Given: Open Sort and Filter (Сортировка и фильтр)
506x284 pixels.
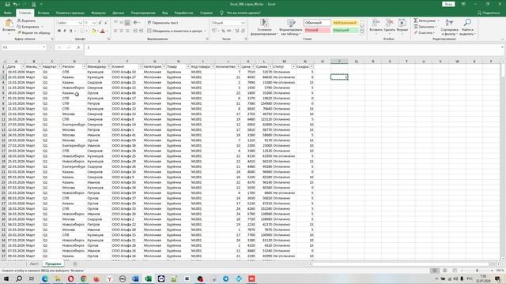Looking at the screenshot, I should tap(449, 27).
